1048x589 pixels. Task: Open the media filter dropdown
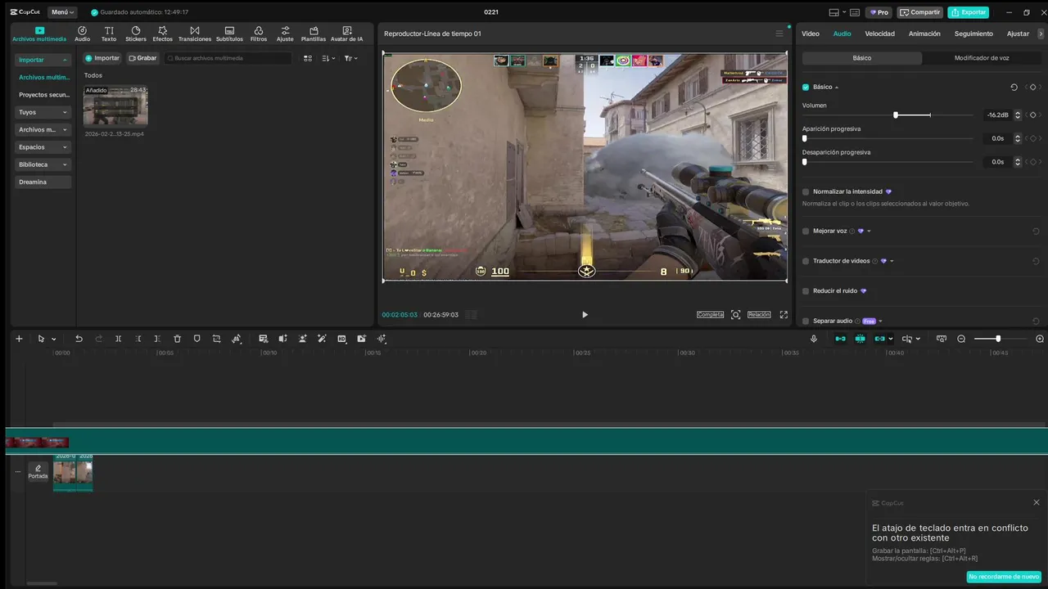click(350, 58)
